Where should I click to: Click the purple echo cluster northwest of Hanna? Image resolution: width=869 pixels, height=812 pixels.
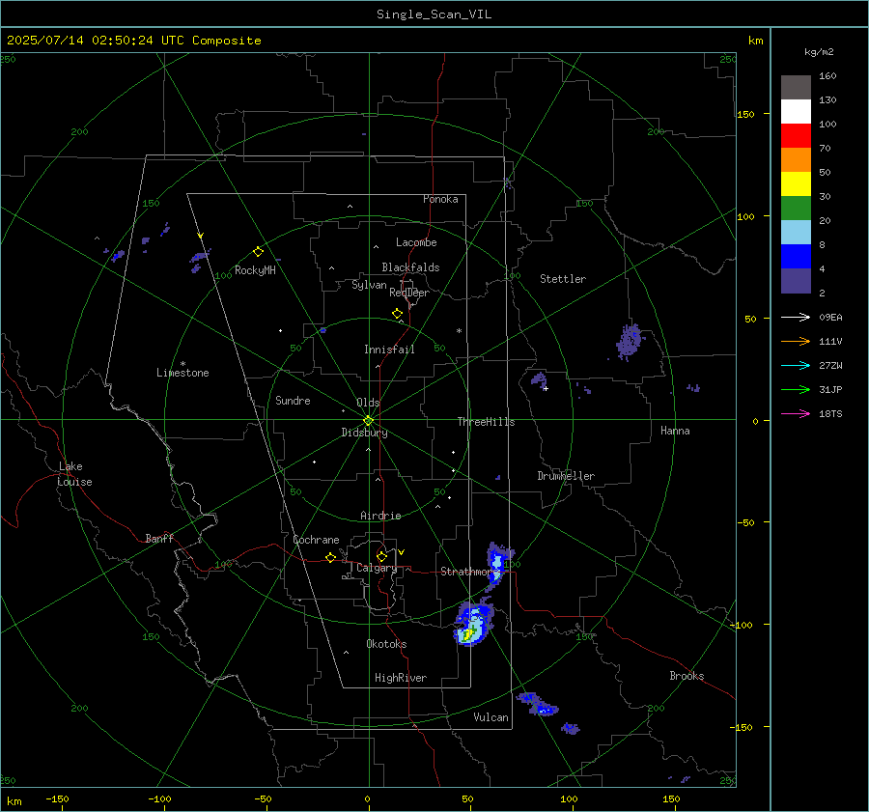point(630,342)
